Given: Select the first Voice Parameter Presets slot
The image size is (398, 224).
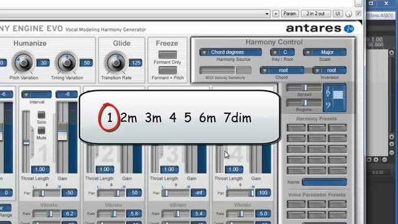Looking at the screenshot, I should 296,204.
